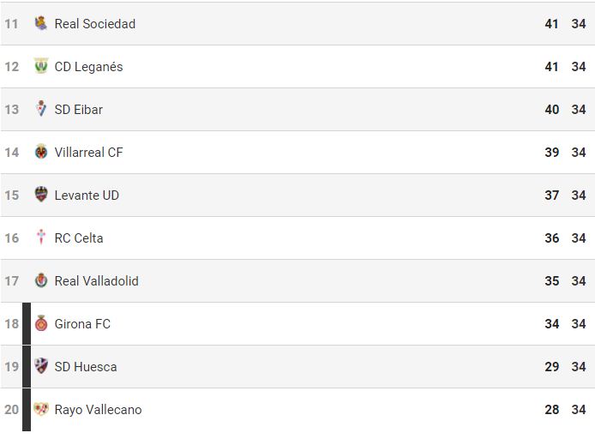The image size is (595, 439).
Task: Click the Girona FC club crest
Action: [41, 323]
